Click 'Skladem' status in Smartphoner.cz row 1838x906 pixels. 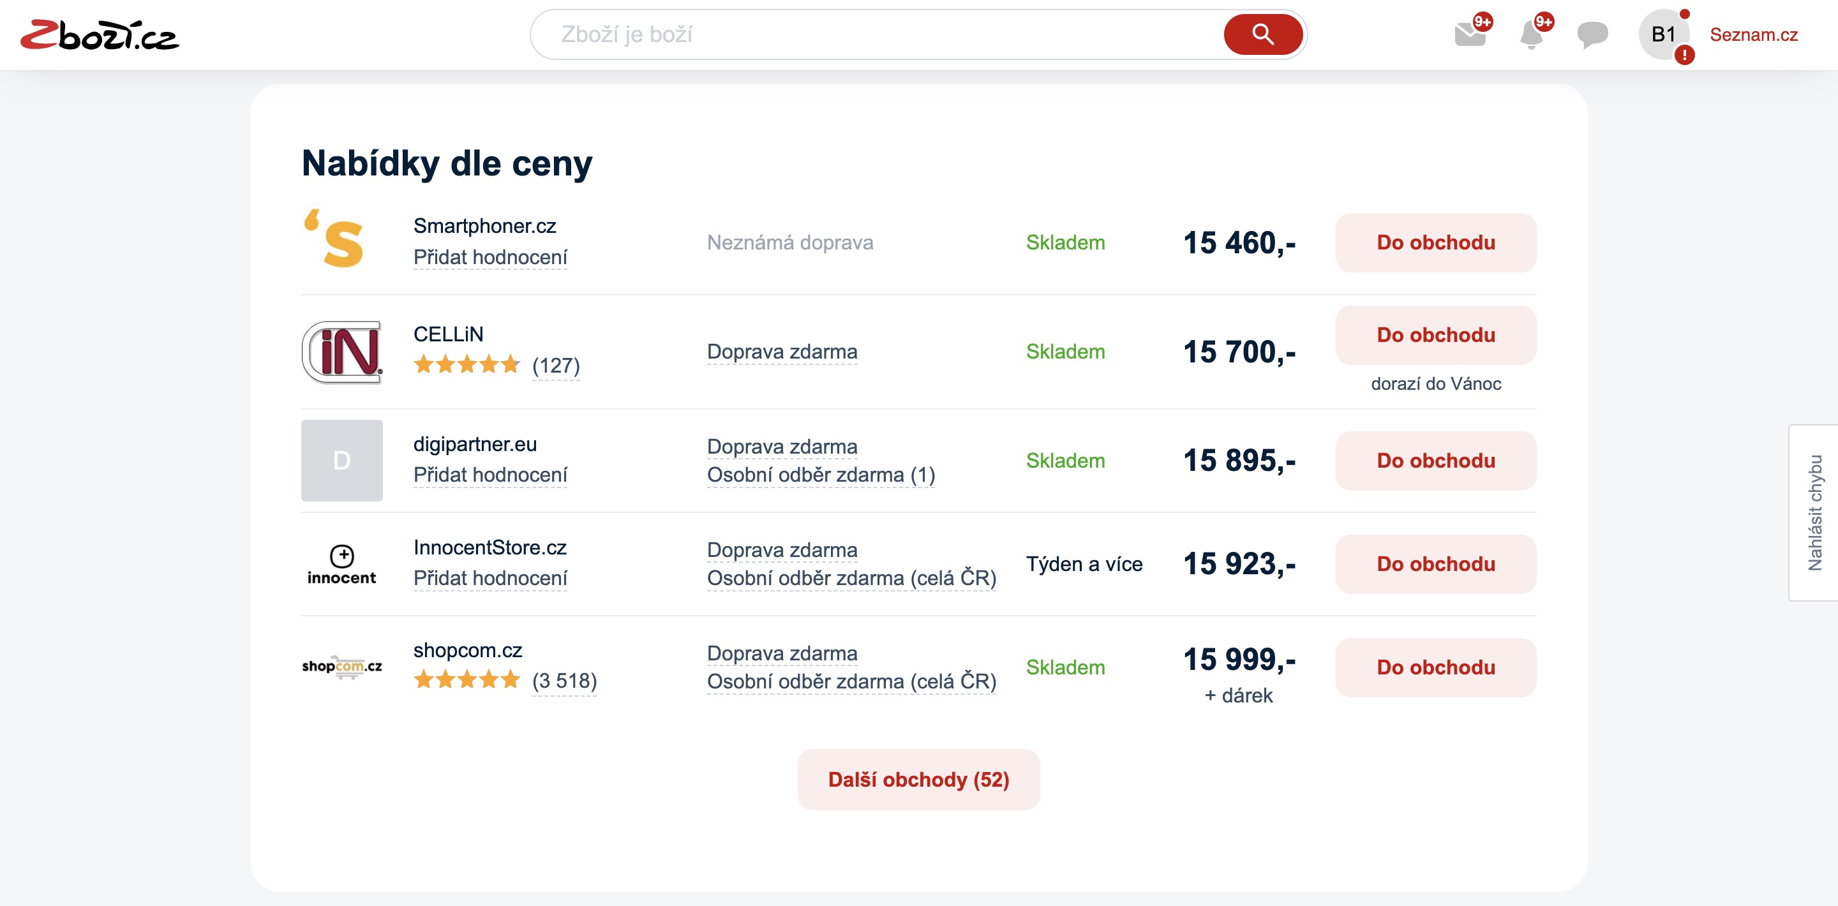point(1065,242)
